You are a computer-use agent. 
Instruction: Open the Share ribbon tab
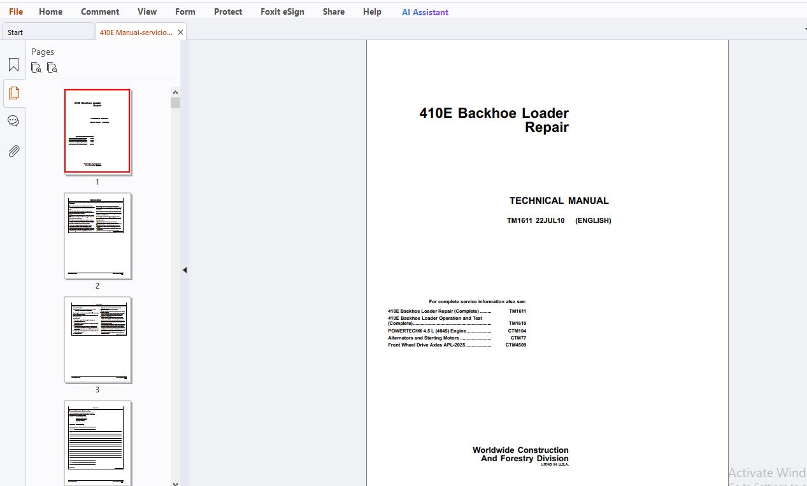334,11
